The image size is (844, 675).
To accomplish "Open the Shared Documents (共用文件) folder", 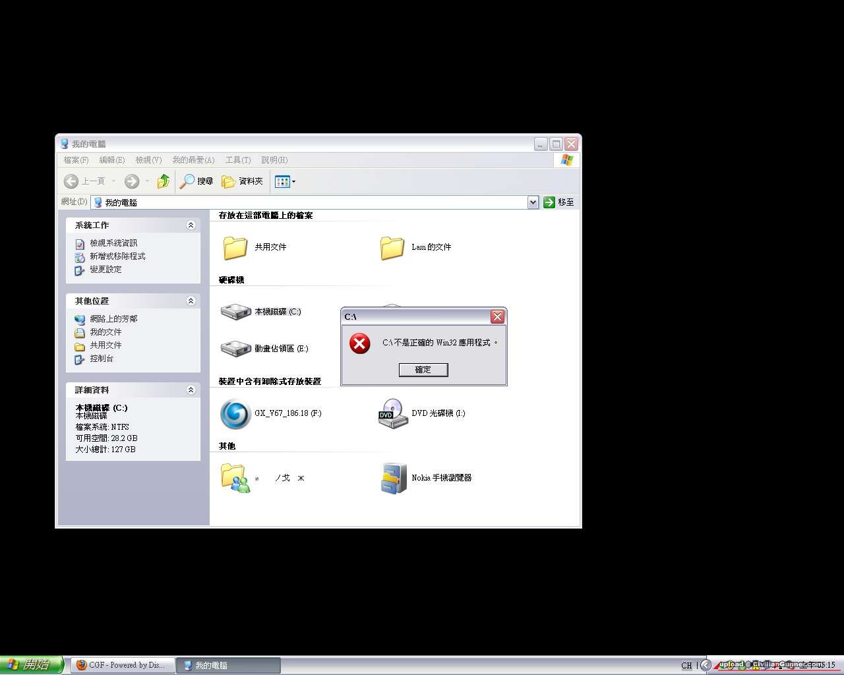I will [x=235, y=247].
